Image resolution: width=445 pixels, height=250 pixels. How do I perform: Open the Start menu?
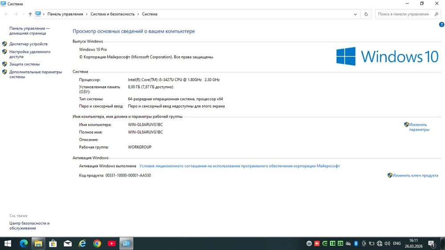[x=8, y=243]
